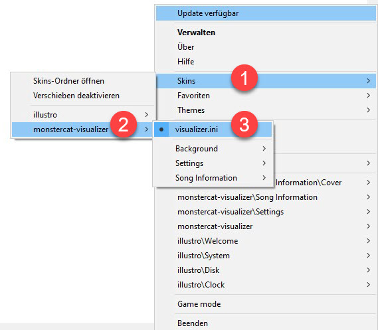The height and width of the screenshot is (330, 378).
Task: Select the visualizer.ini entry
Action: (x=213, y=129)
